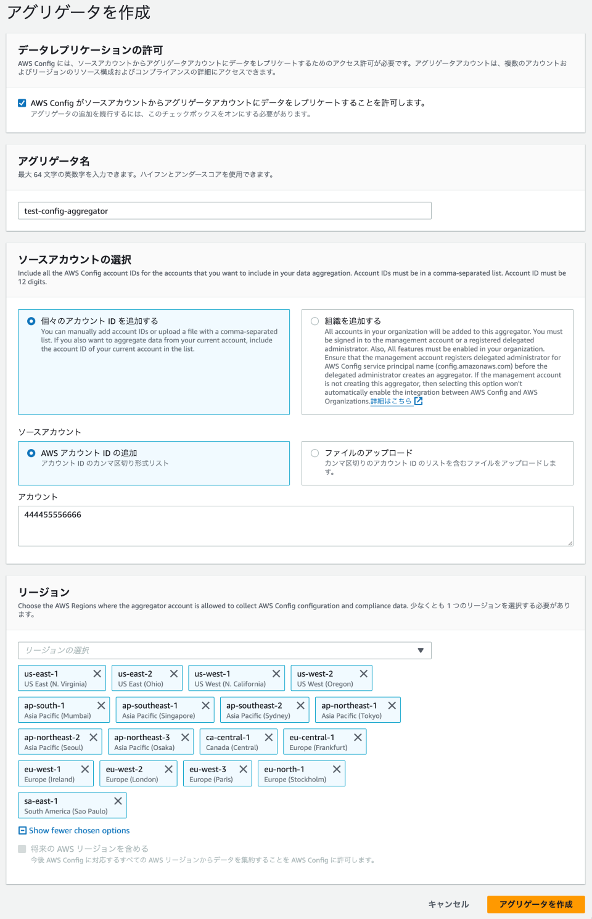The height and width of the screenshot is (919, 592).
Task: Select 組織を追加する radio option
Action: tap(315, 321)
